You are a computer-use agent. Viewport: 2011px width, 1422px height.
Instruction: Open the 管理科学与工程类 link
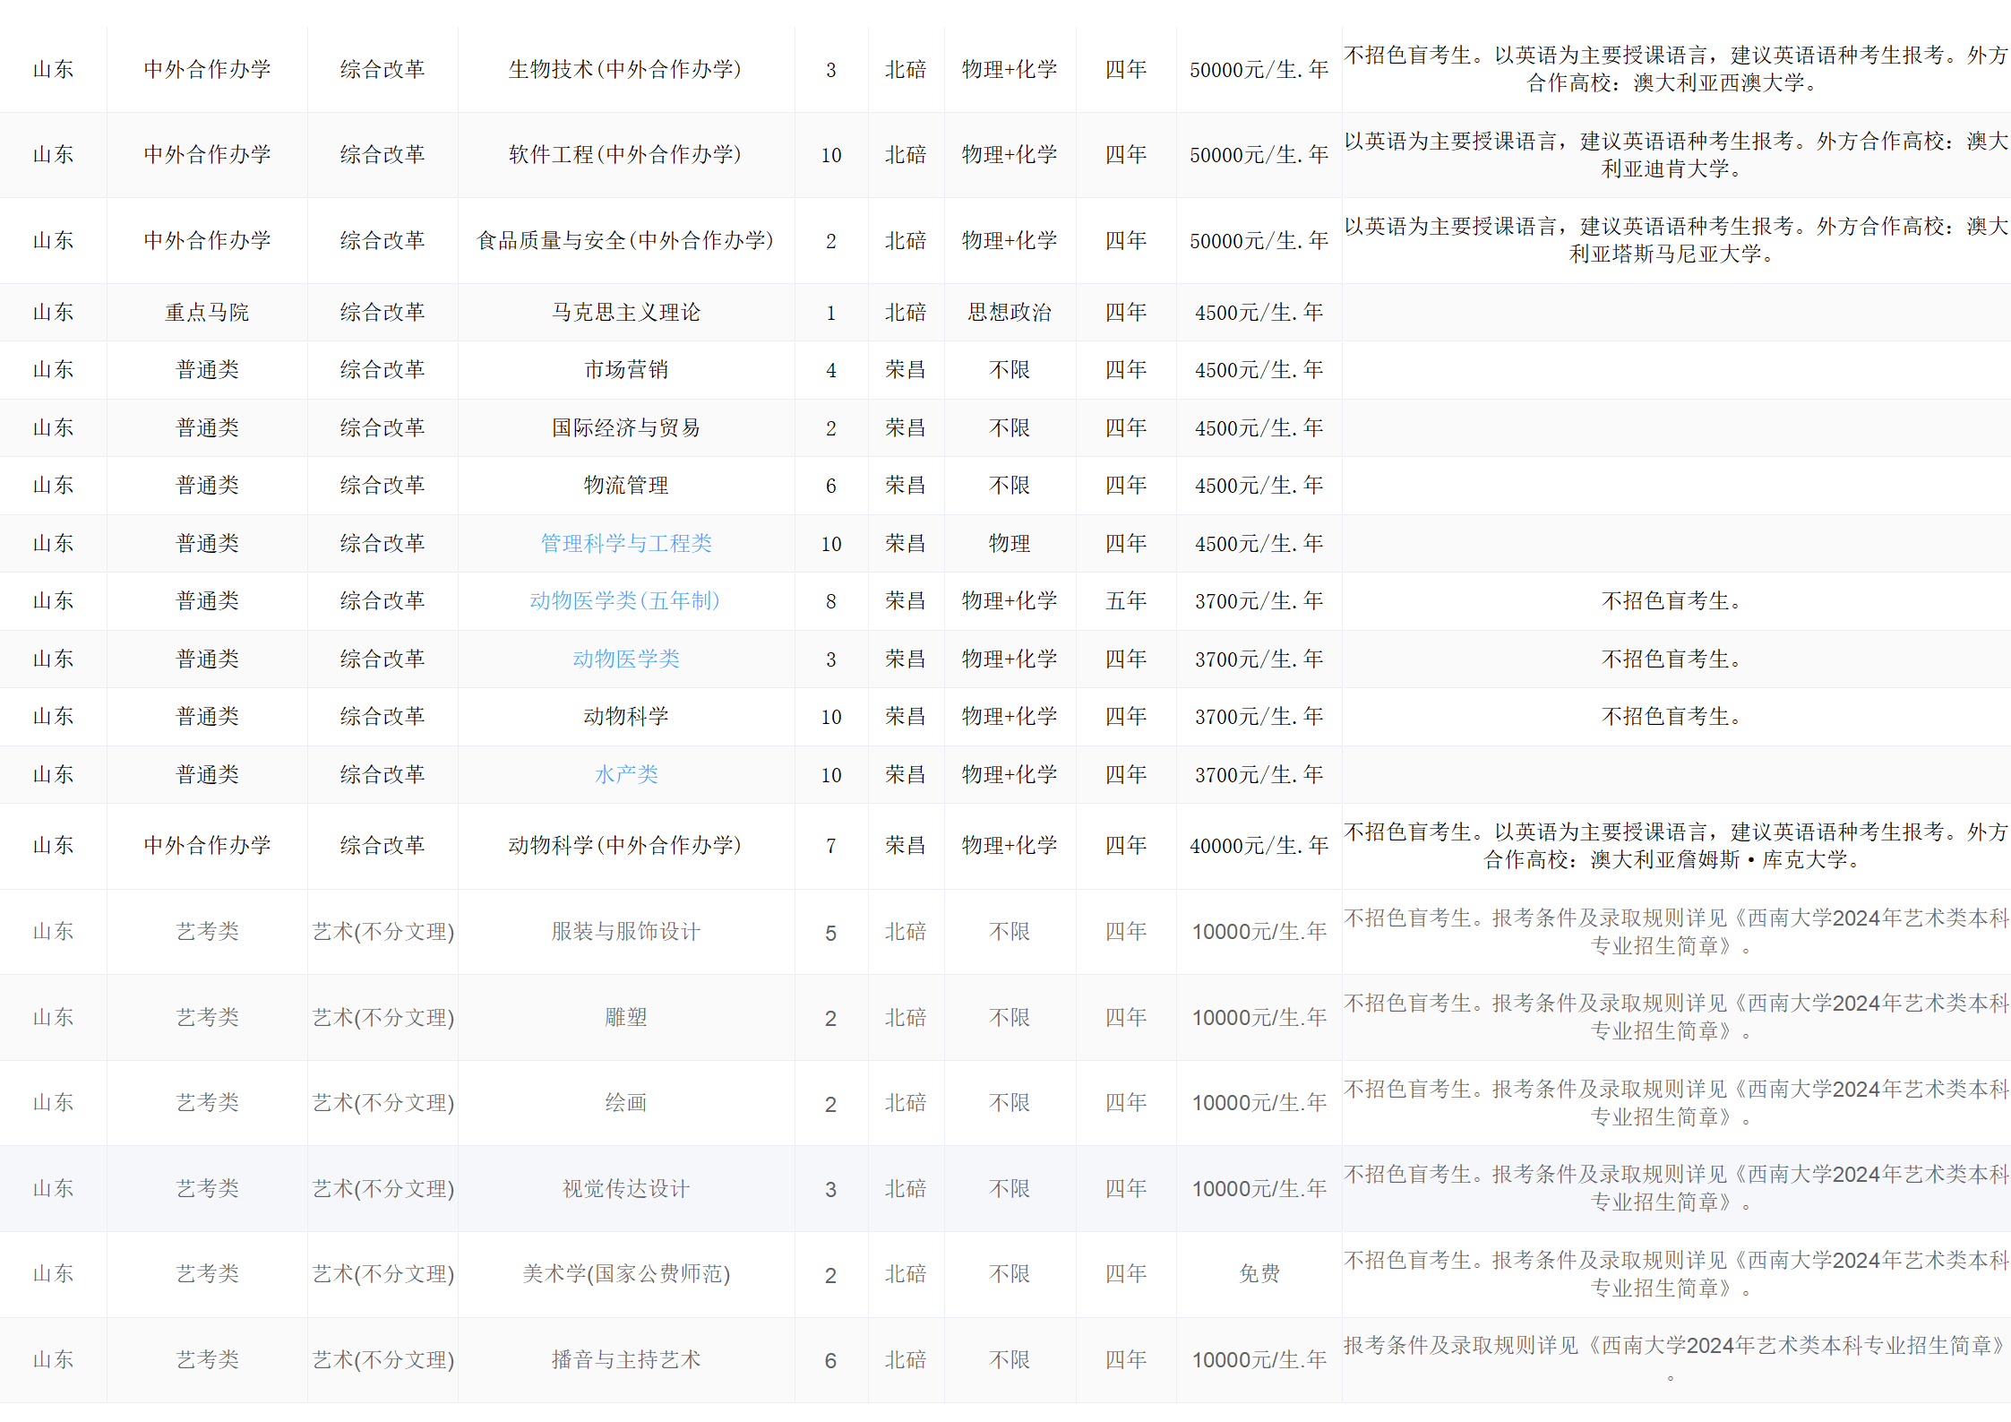coord(625,543)
